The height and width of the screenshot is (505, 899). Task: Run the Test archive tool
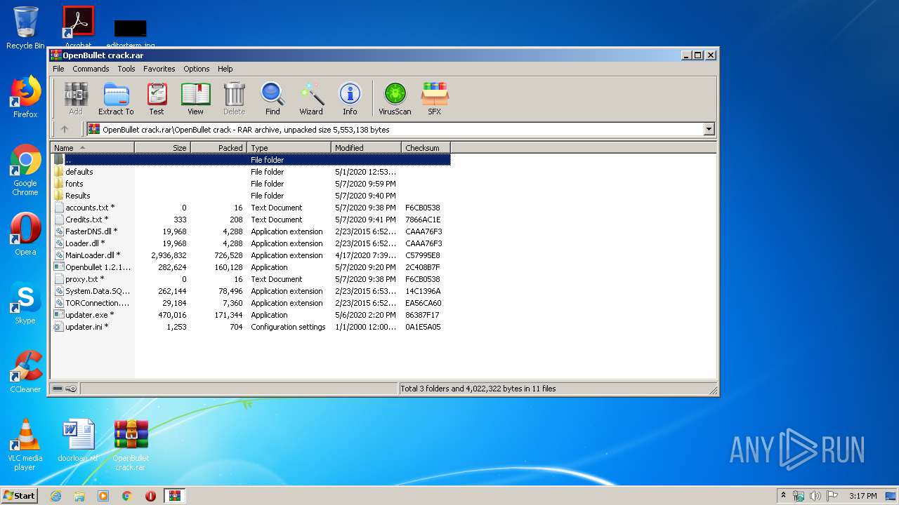157,99
